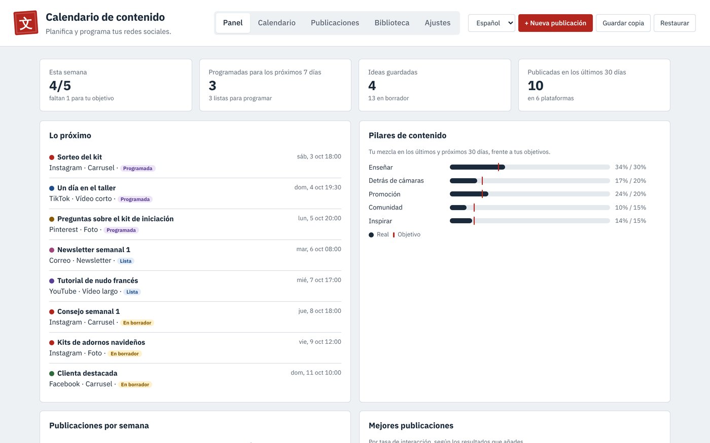Click the 34% / 30% value for Enseñar
710x443 pixels.
630,167
